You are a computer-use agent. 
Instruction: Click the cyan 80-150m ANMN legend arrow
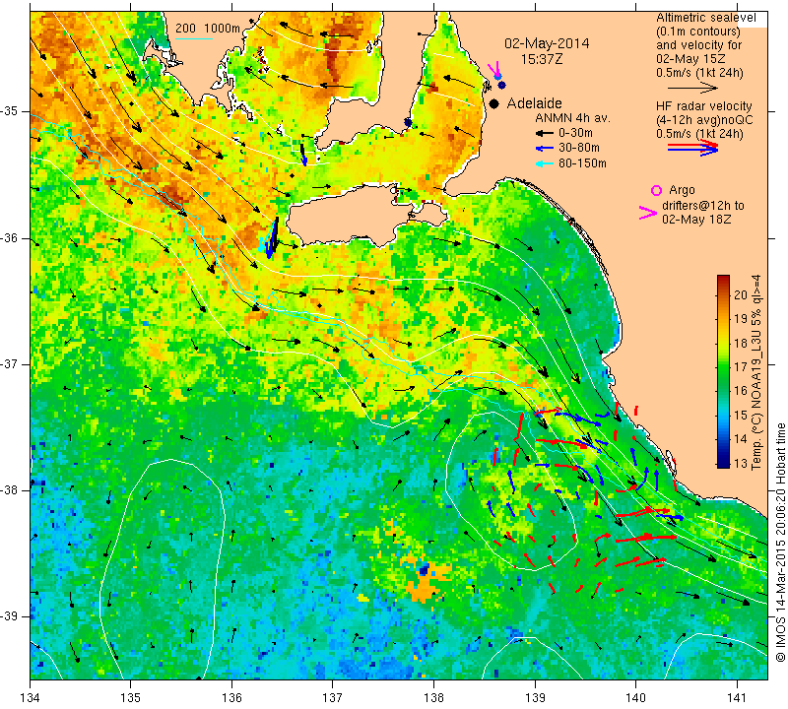tap(544, 163)
